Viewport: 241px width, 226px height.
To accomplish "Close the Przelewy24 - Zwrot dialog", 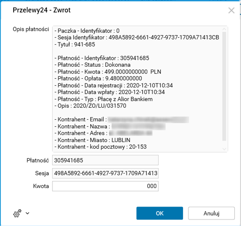I will (231, 11).
